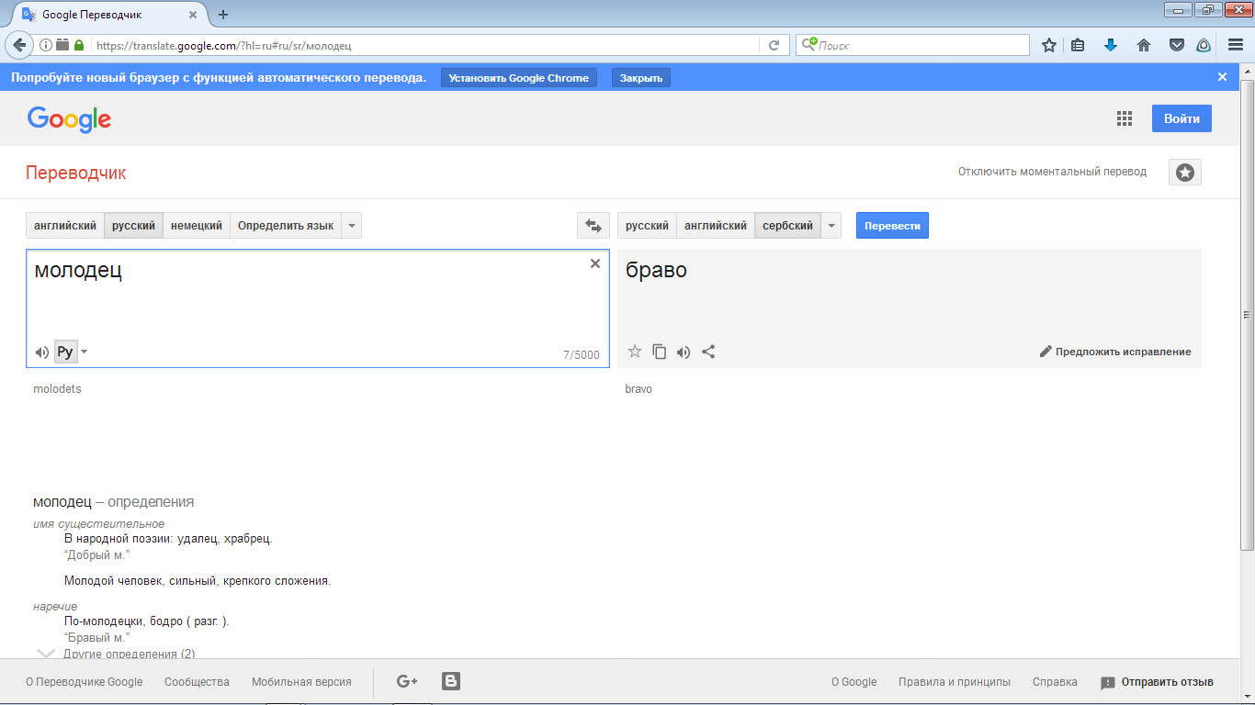1255x705 pixels.
Task: Open Мобильная версия link
Action: (301, 682)
